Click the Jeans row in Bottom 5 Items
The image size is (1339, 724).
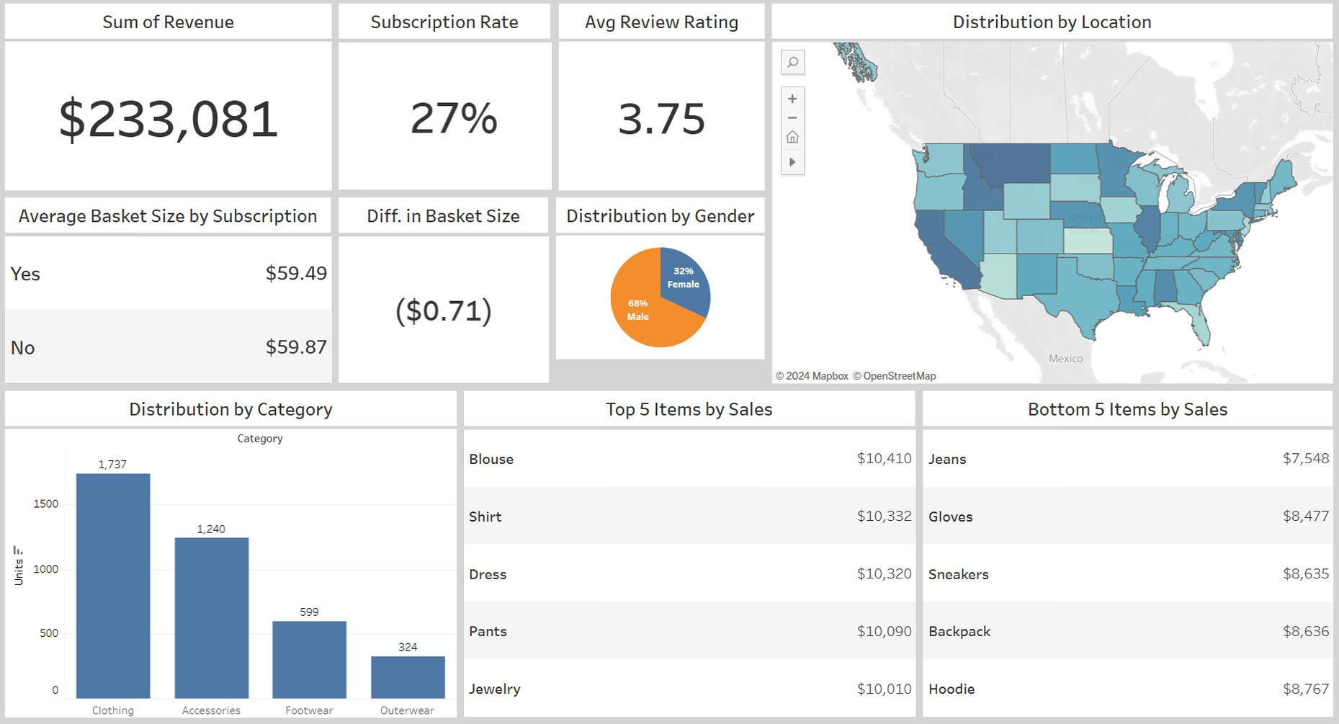(1127, 459)
